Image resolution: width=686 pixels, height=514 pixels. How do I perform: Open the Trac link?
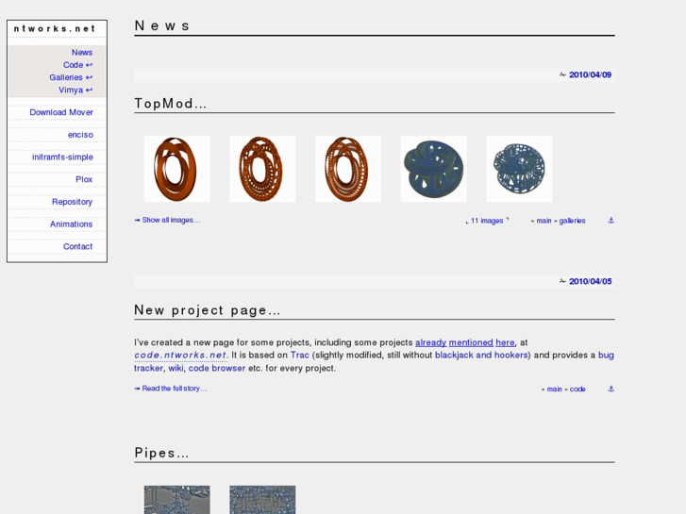click(x=300, y=356)
